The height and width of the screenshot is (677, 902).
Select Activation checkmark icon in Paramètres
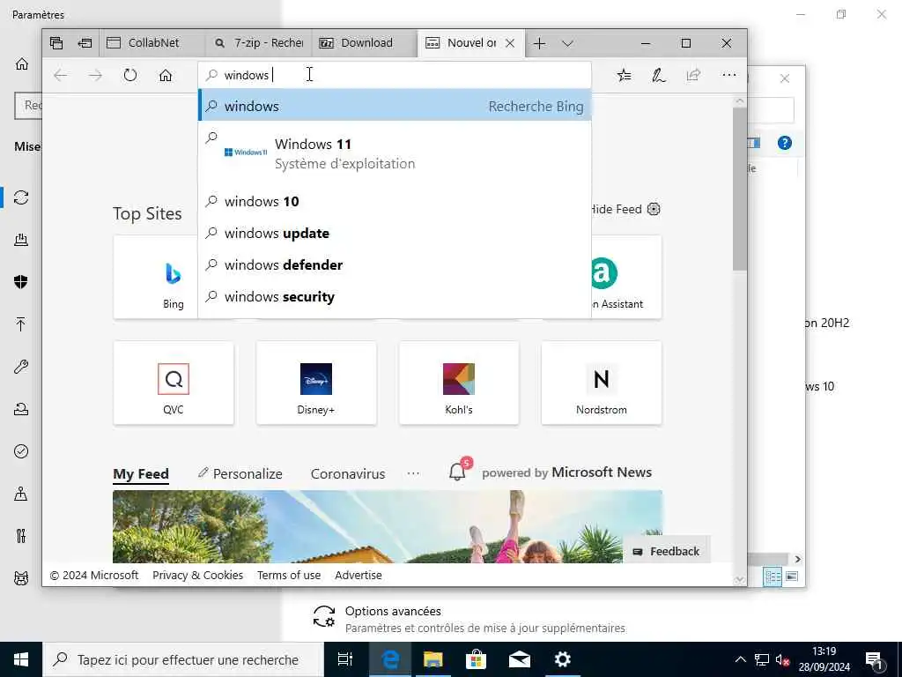pyautogui.click(x=21, y=451)
